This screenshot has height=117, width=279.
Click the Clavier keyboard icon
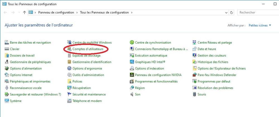click(x=7, y=49)
